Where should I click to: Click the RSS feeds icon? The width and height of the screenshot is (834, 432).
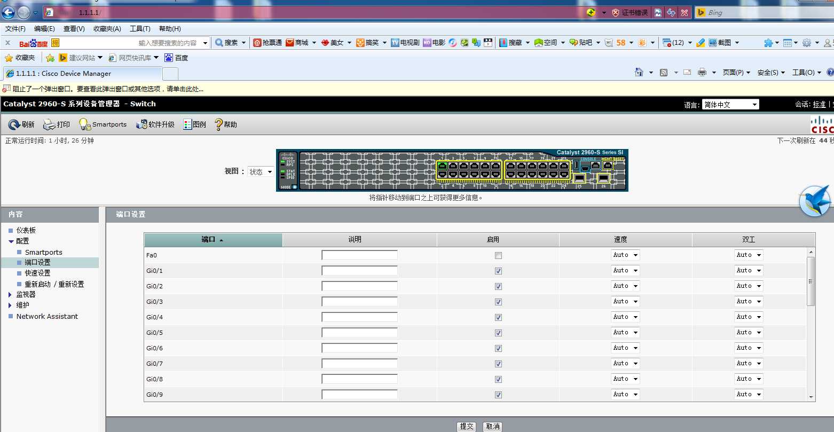click(x=664, y=72)
